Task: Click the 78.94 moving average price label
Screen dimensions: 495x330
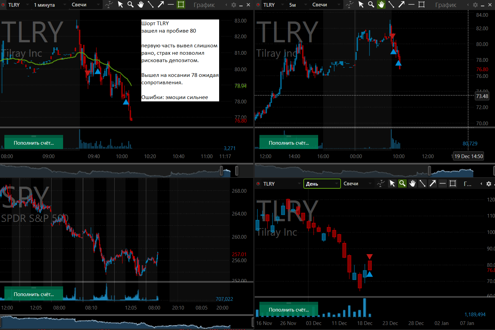Action: click(x=240, y=86)
